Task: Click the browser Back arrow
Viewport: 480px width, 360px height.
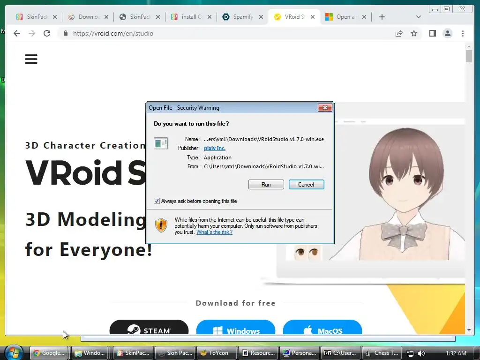Action: tap(17, 33)
